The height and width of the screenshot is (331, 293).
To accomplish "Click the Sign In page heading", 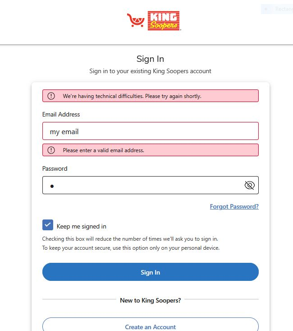I will tap(150, 59).
